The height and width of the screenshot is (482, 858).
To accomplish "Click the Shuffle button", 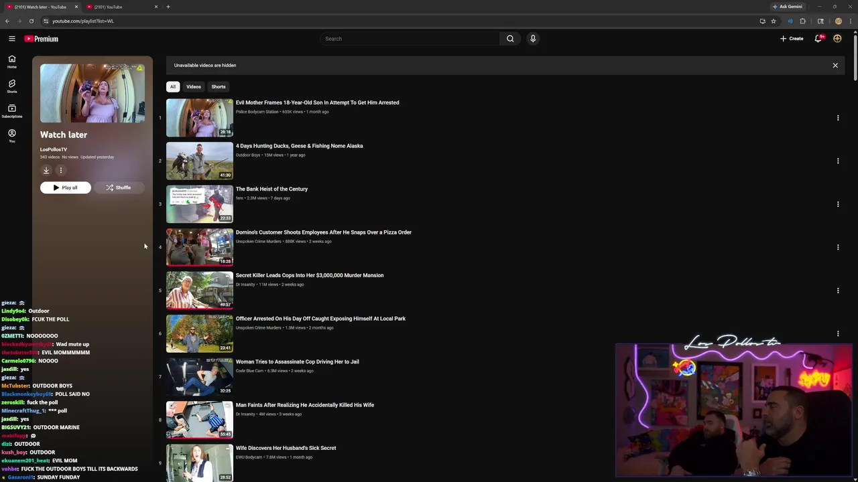I will (x=119, y=187).
